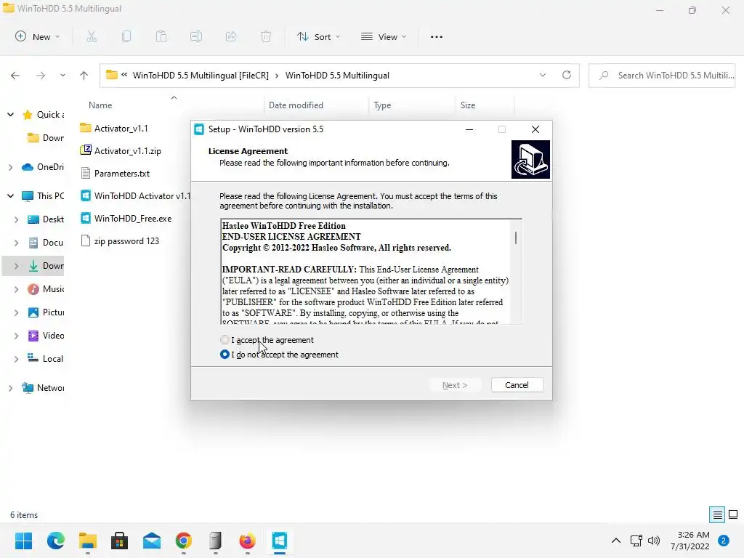Image resolution: width=744 pixels, height=558 pixels.
Task: Click the Rename icon in Explorer toolbar
Action: point(196,36)
